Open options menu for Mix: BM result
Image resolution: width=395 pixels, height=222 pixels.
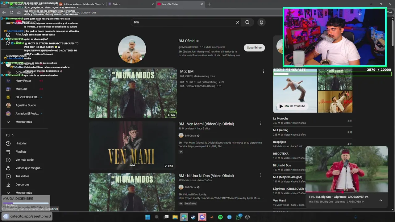click(x=263, y=71)
